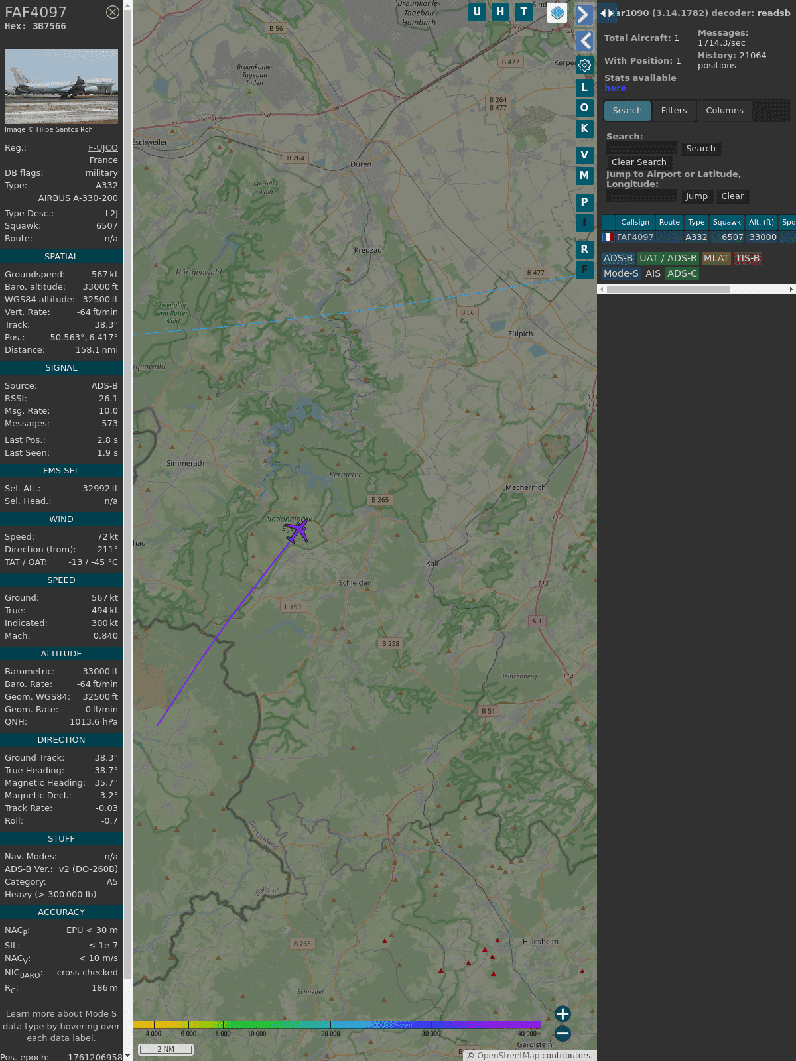Screen dimensions: 796x1061
Task: Click the MLAT legend label
Action: [716, 259]
